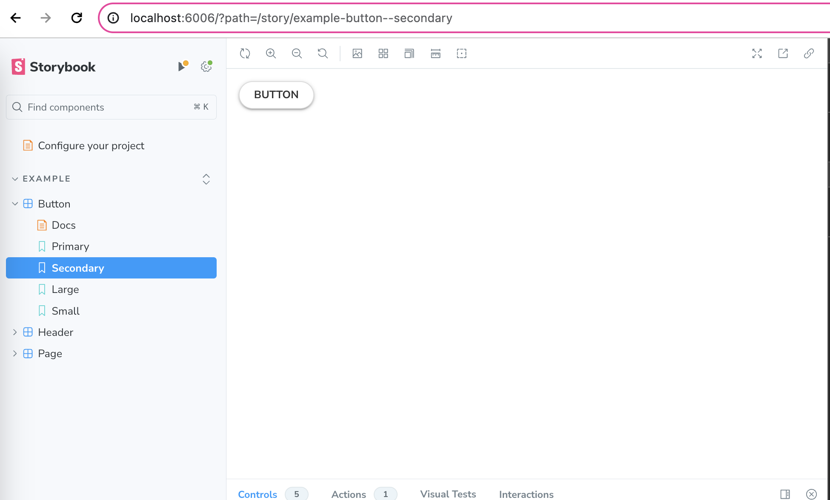
Task: Open the backgrounds changer icon
Action: 357,54
